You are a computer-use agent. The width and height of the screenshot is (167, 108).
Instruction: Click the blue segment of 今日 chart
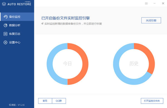pos(50,64)
